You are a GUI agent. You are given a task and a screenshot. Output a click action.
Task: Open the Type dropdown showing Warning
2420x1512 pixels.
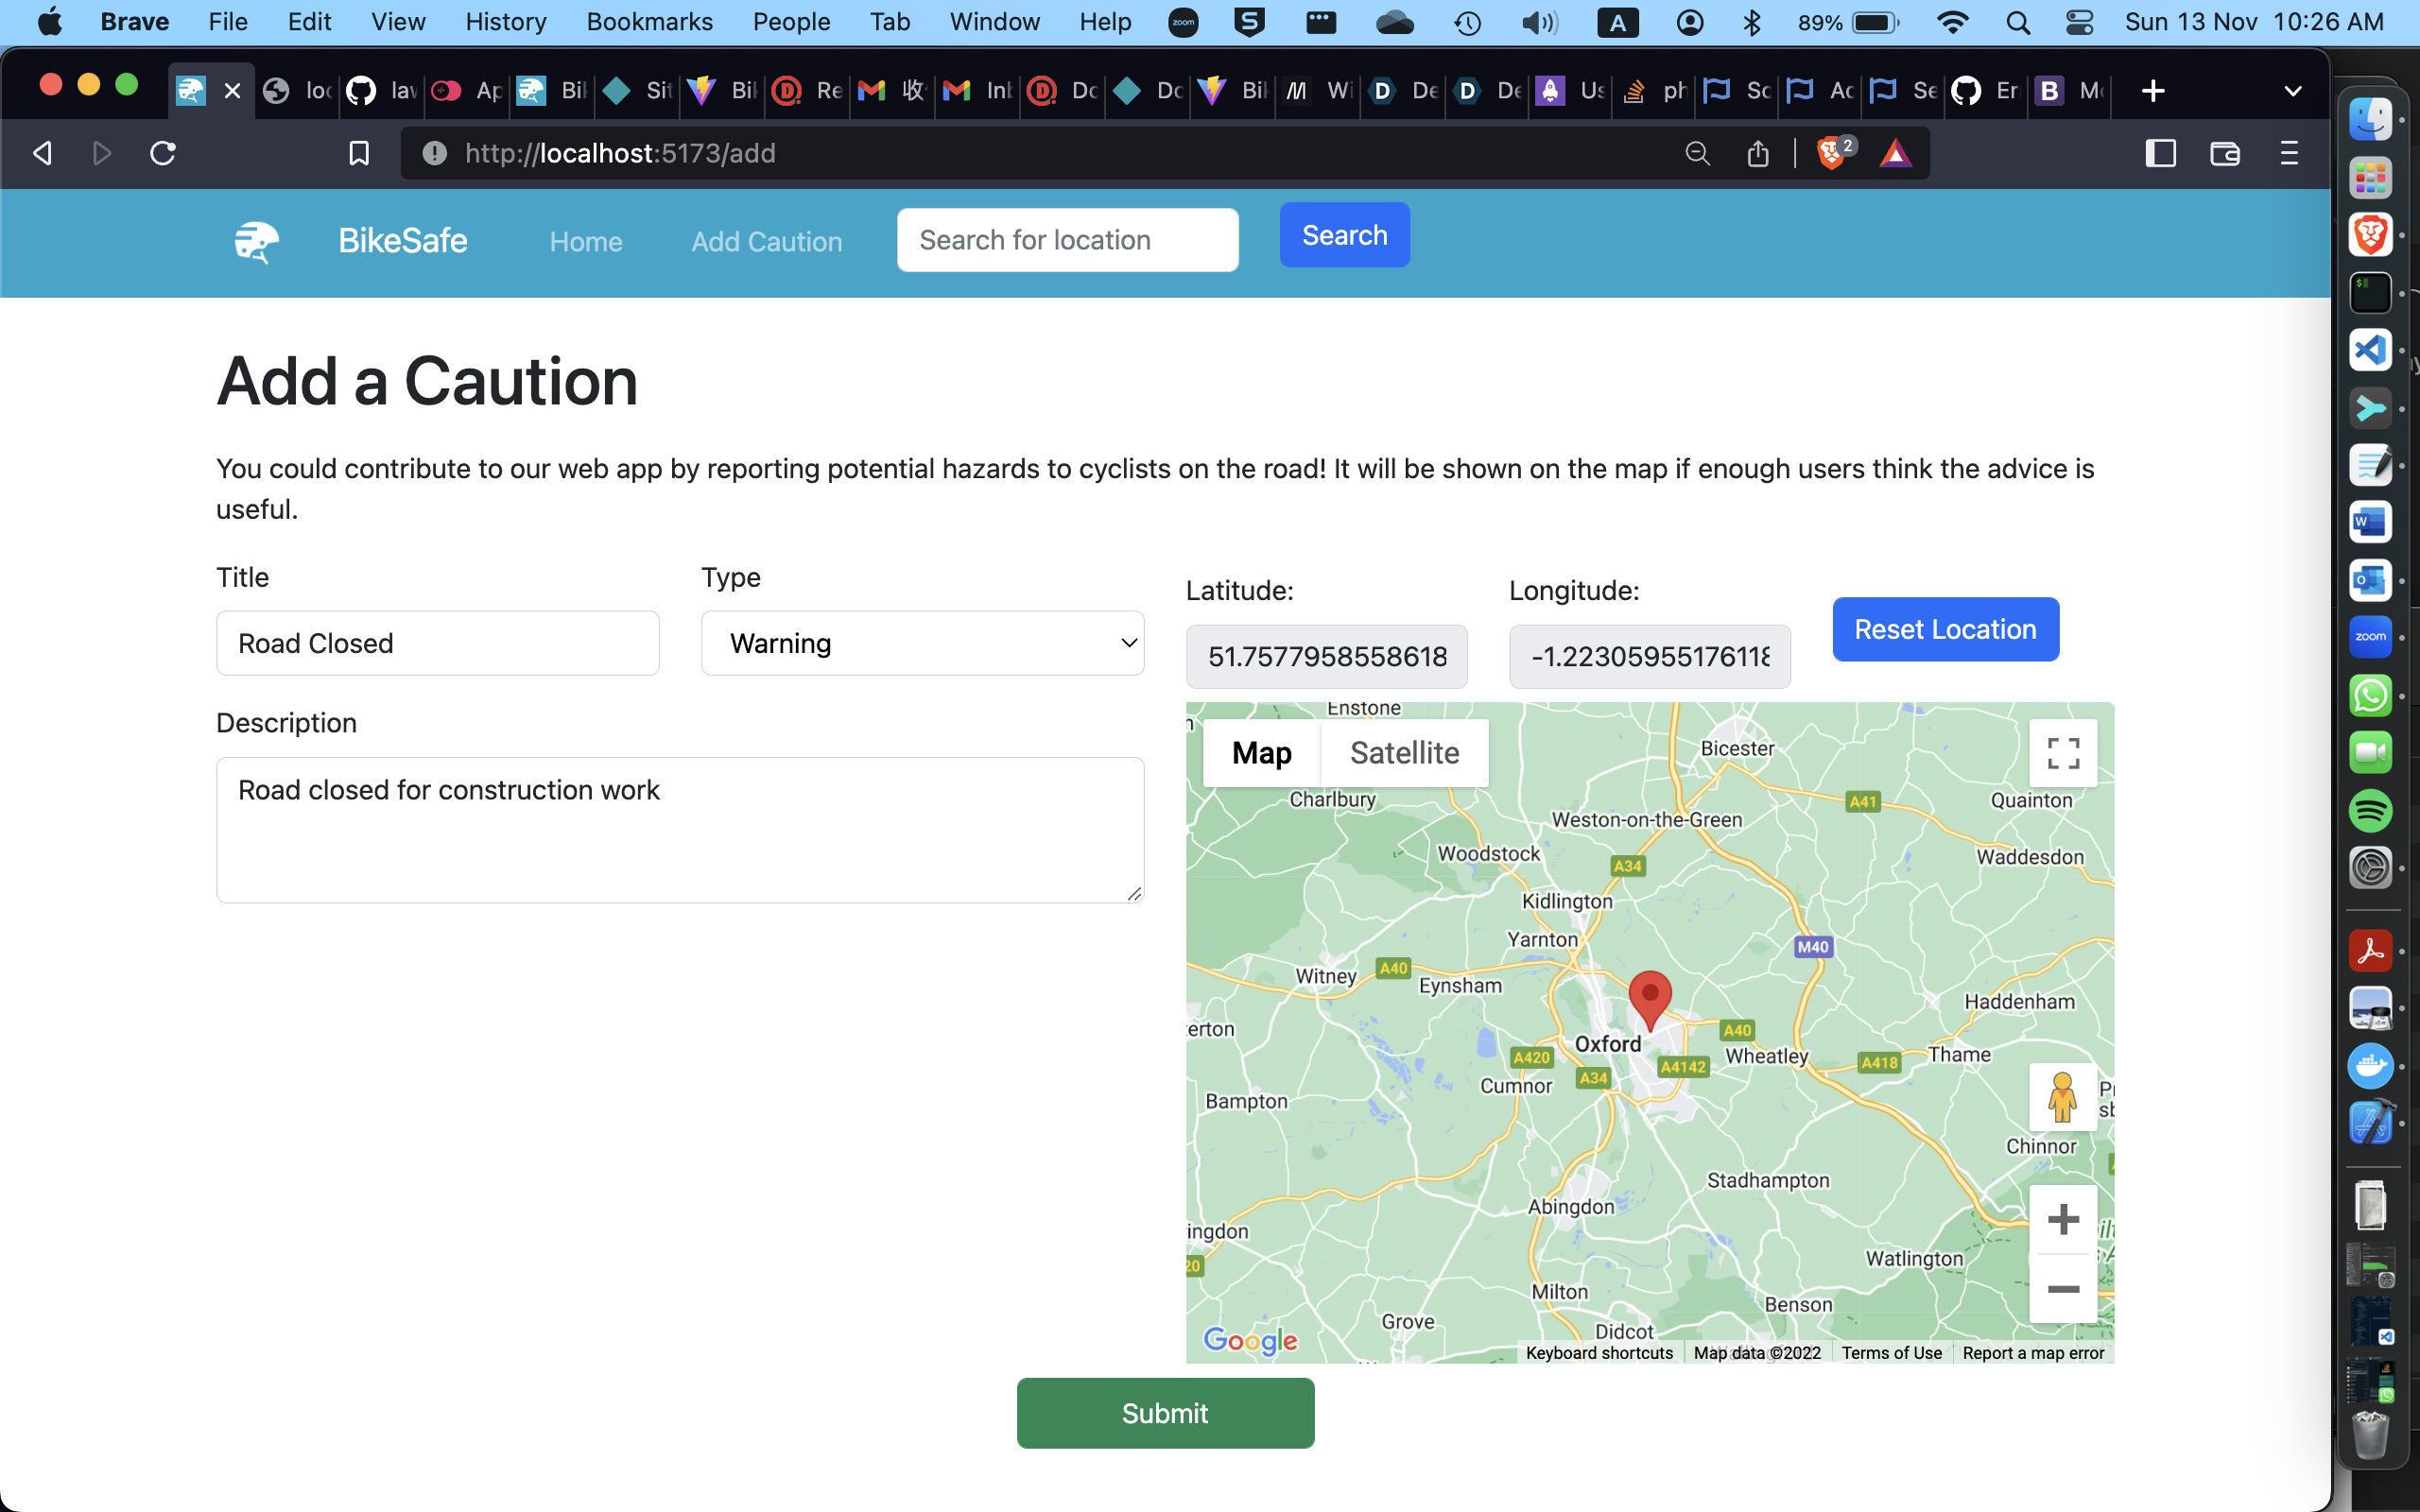(922, 643)
